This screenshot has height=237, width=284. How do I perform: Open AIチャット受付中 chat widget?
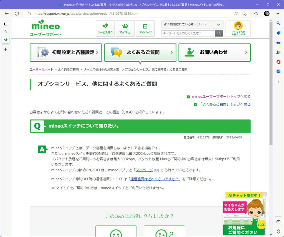point(244,214)
